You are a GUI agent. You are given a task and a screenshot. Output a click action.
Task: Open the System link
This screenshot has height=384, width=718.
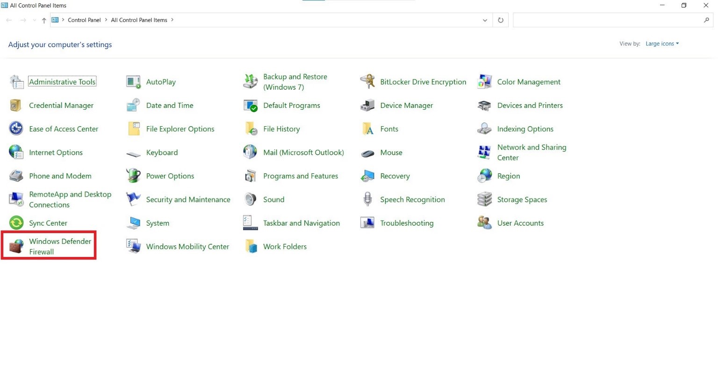tap(158, 223)
